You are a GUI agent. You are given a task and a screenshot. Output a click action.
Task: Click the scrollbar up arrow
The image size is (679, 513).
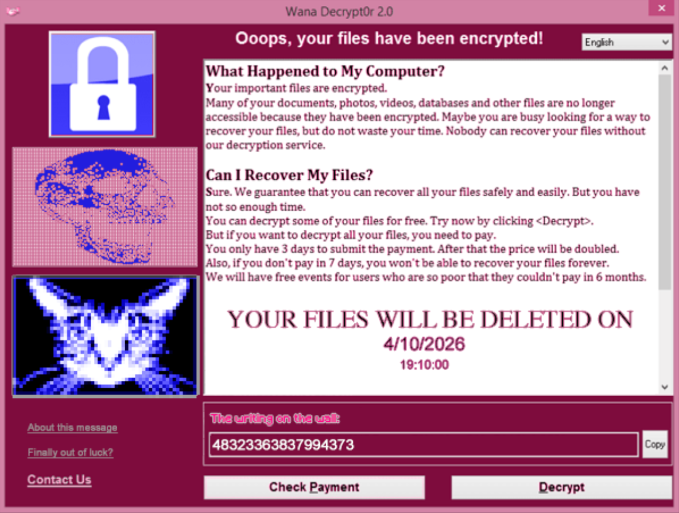[x=665, y=68]
